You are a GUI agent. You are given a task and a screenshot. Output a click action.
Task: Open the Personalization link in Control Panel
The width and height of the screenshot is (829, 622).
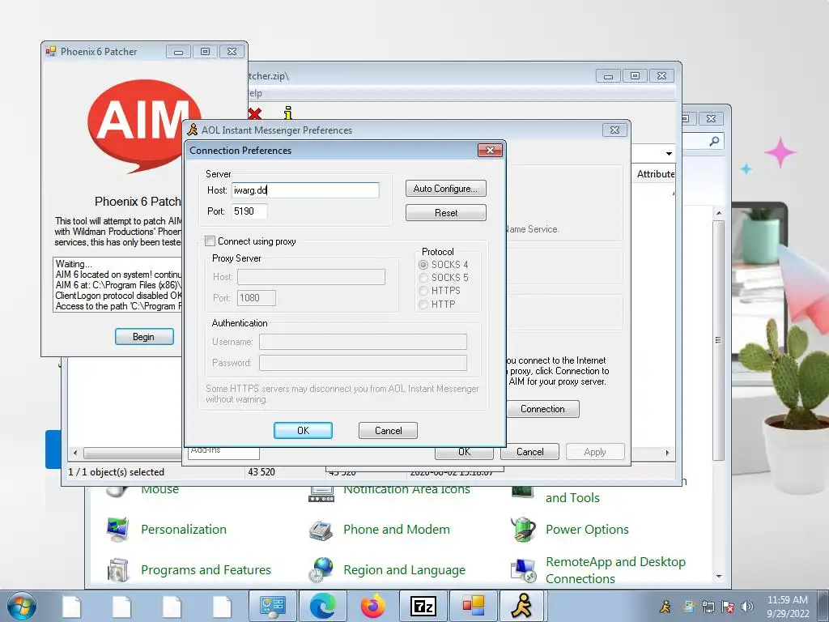coord(184,530)
